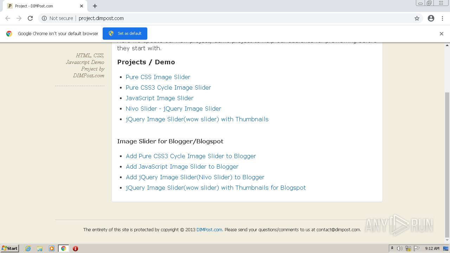Open jQuery Image Slider with Thumbnails for Blogspot
Screen dimensions: 450x253
click(x=216, y=188)
